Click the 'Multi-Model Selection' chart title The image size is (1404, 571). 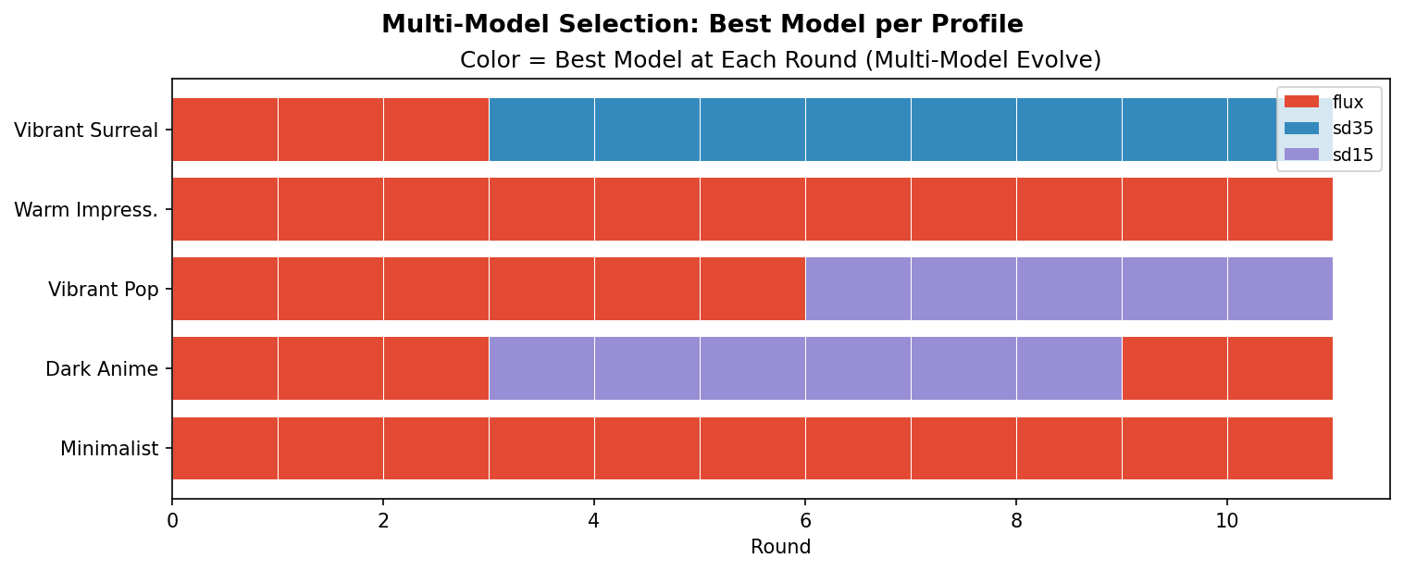tap(702, 25)
